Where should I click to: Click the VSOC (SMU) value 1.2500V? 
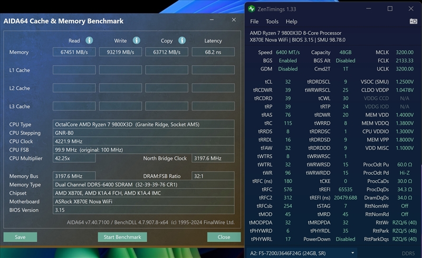(405, 82)
